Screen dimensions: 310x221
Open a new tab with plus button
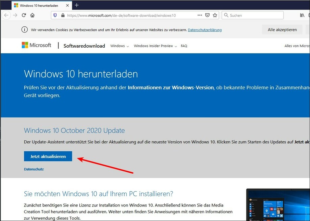[77, 5]
